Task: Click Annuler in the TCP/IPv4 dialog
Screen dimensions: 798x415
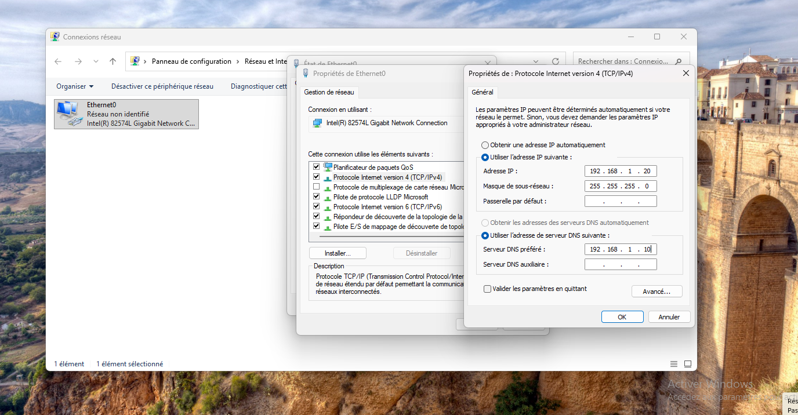Action: [x=669, y=317]
